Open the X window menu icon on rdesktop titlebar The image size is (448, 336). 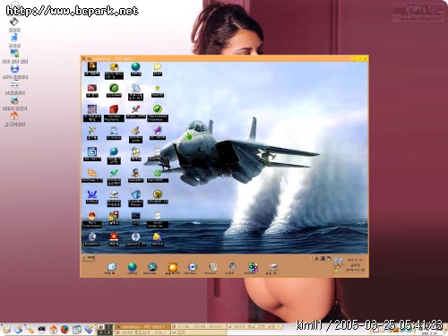(83, 58)
